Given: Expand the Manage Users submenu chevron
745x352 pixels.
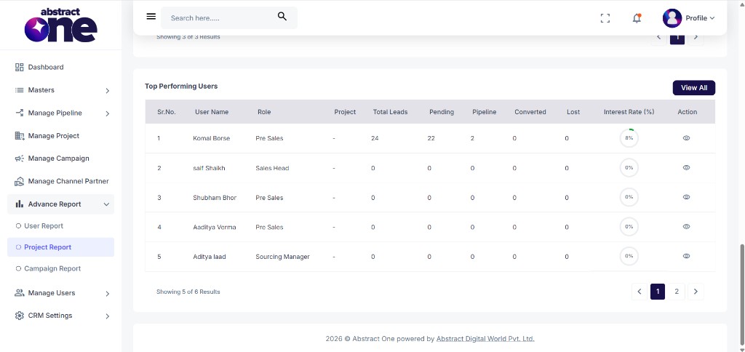Looking at the screenshot, I should 108,294.
